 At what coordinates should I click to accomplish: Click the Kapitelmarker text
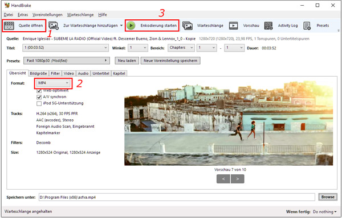[x=48, y=133]
